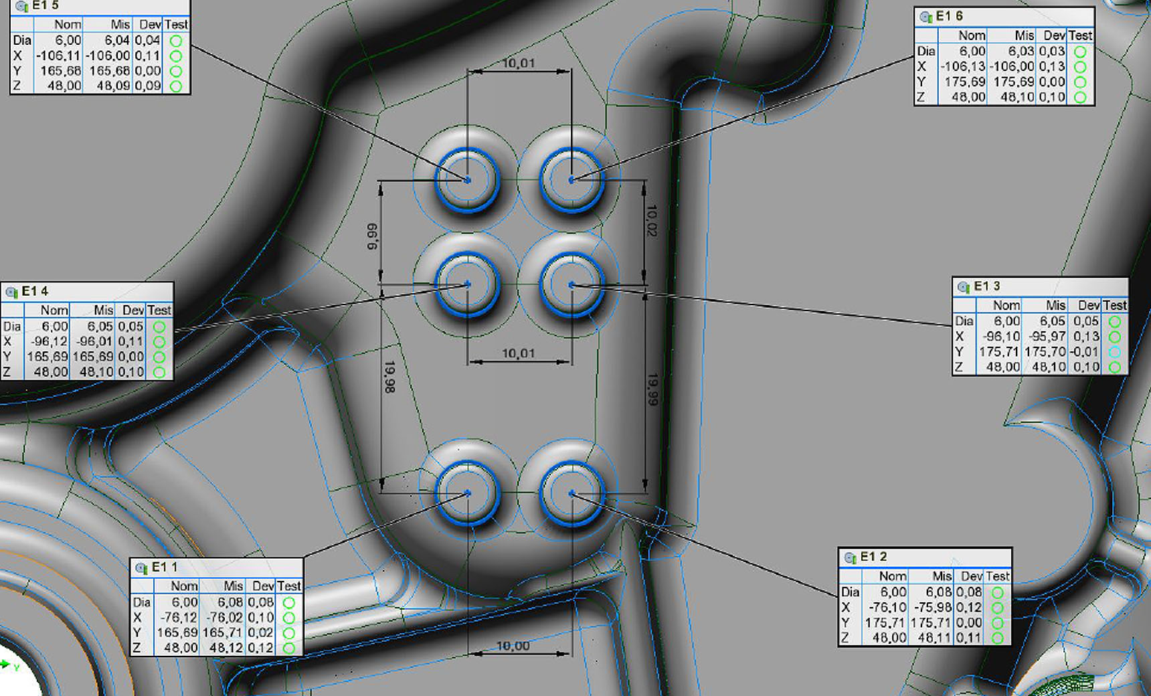This screenshot has height=696, width=1151.
Task: Select the green Dia test indicator in E1 6
Action: pos(1080,52)
